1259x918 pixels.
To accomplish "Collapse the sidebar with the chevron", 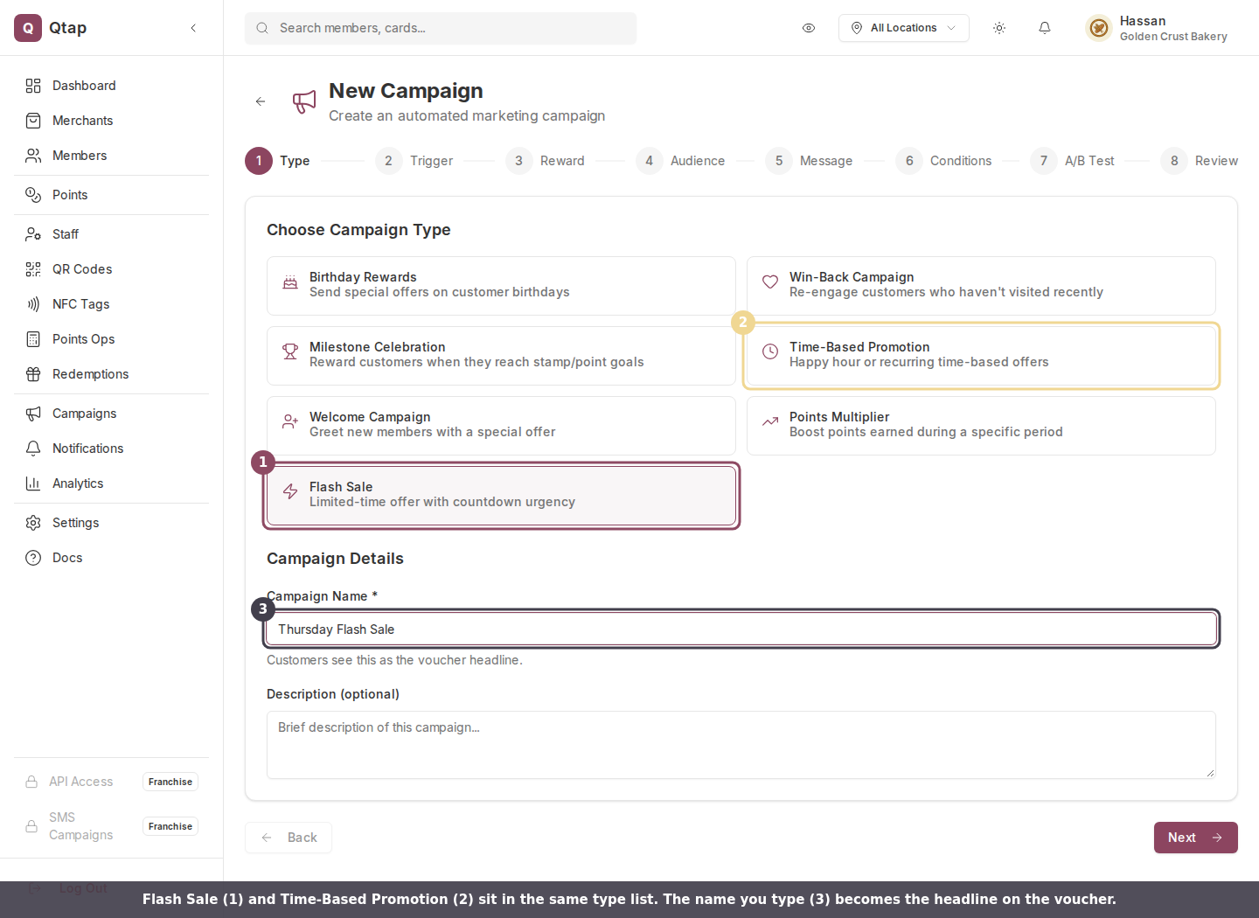I will (193, 28).
